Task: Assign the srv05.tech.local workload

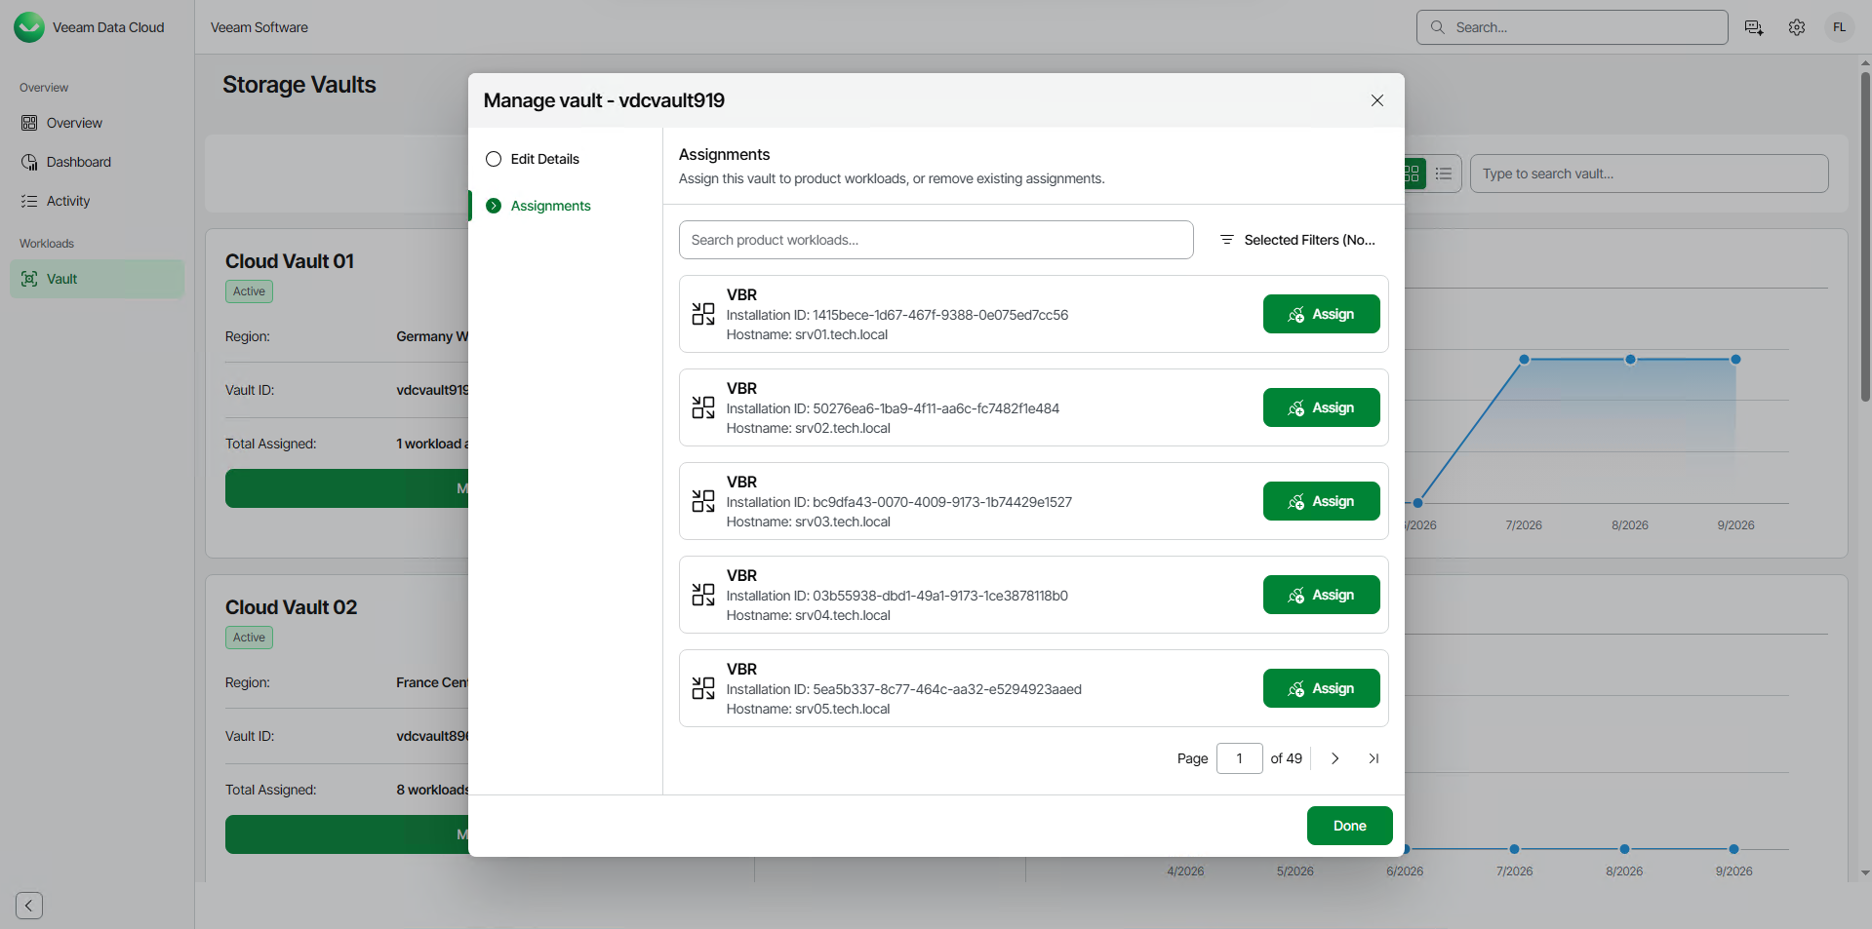Action: pos(1321,688)
